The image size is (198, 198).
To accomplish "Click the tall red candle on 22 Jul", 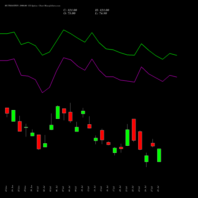I will tap(134, 130).
